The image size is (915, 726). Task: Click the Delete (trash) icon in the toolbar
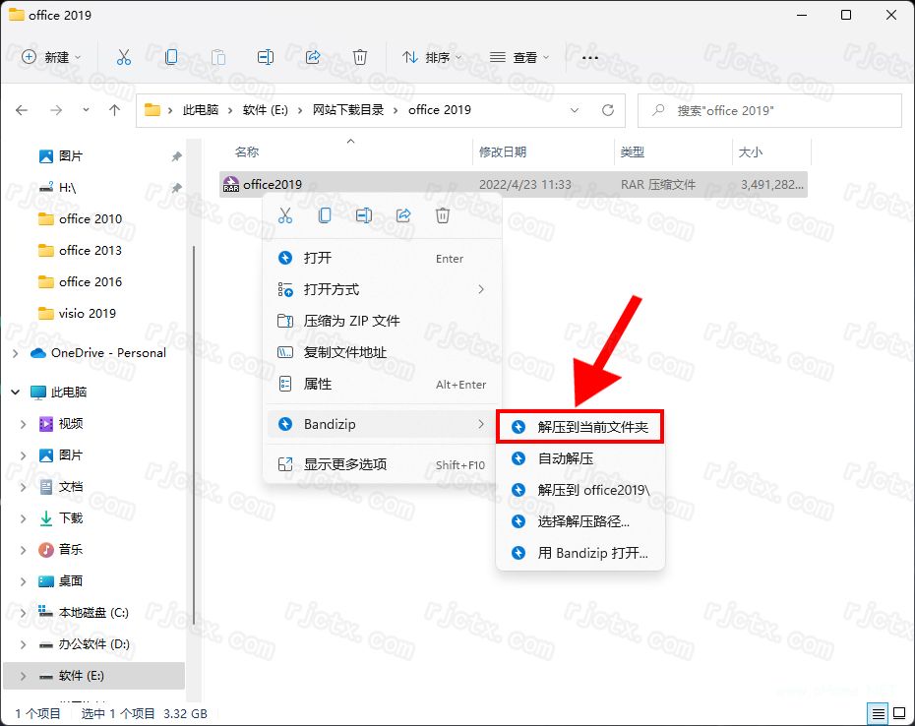click(360, 57)
